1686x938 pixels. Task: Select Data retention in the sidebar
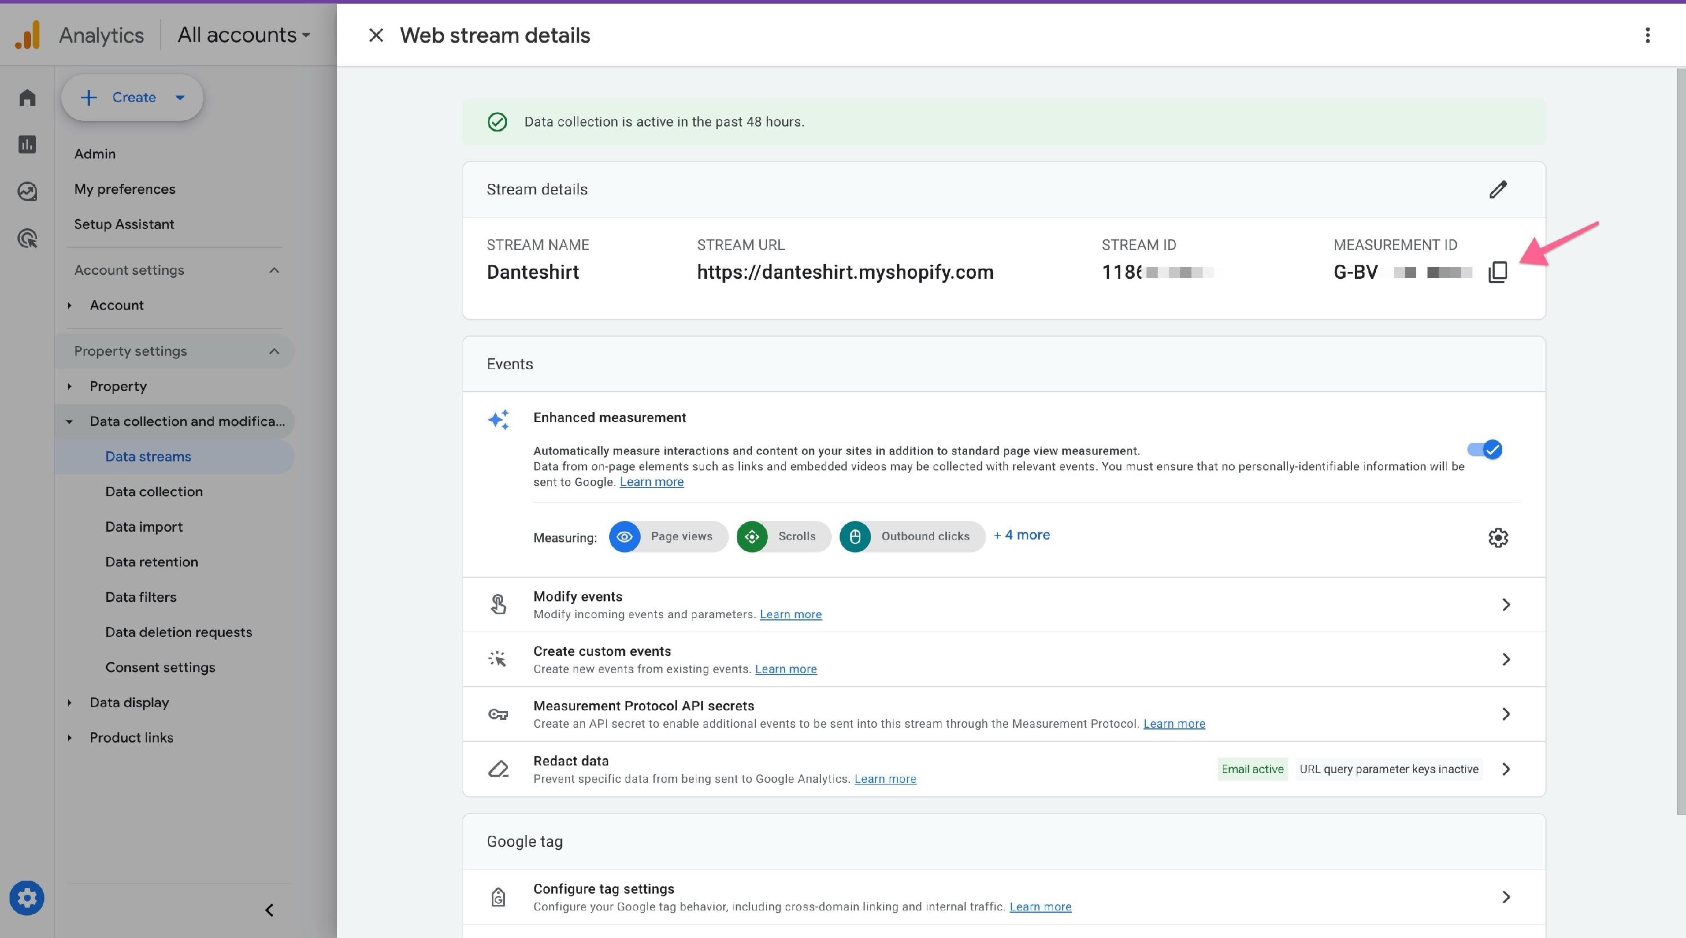(x=151, y=561)
